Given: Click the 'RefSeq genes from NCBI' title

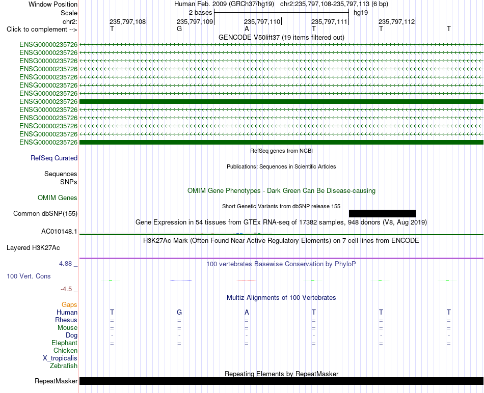Looking at the screenshot, I should pos(281,151).
